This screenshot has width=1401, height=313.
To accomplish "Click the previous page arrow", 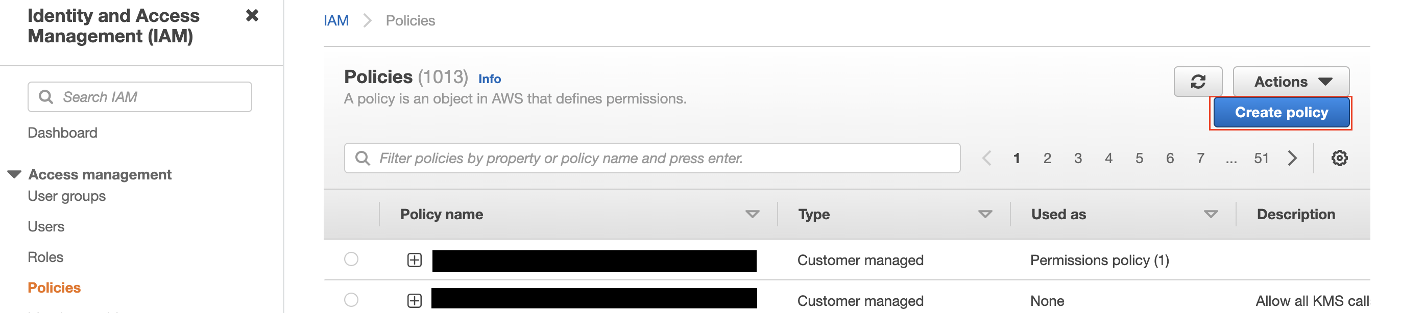I will [986, 158].
